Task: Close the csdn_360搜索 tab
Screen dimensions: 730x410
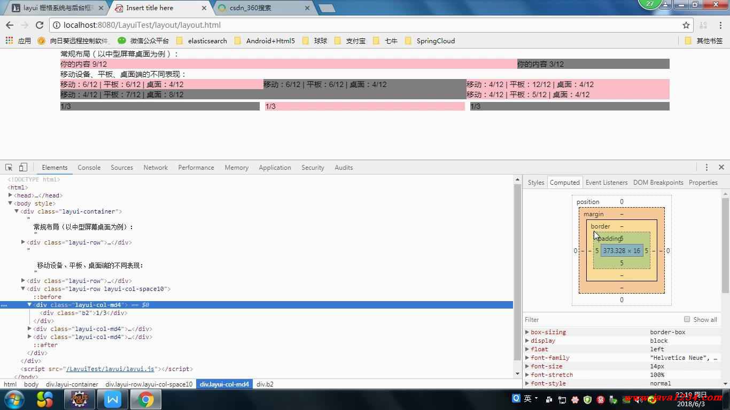Action: pyautogui.click(x=307, y=8)
